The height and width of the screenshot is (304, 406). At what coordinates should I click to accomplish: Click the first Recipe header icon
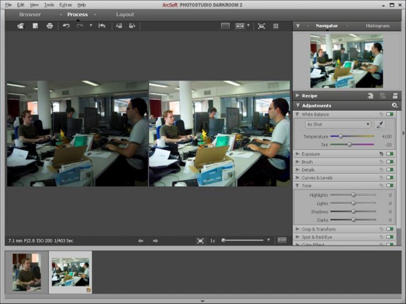coord(371,96)
